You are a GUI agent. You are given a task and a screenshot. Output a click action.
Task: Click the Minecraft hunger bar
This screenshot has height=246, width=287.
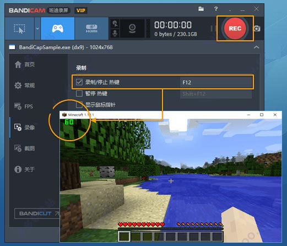[200, 224]
